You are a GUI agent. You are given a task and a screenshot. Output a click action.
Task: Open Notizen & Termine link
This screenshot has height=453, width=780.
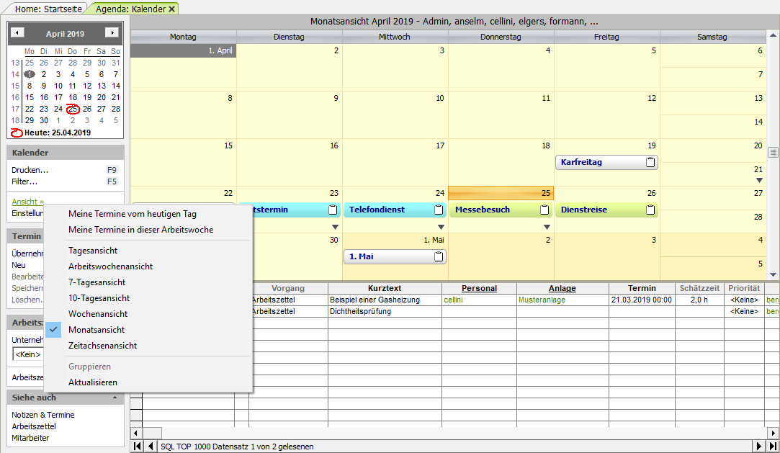[43, 415]
